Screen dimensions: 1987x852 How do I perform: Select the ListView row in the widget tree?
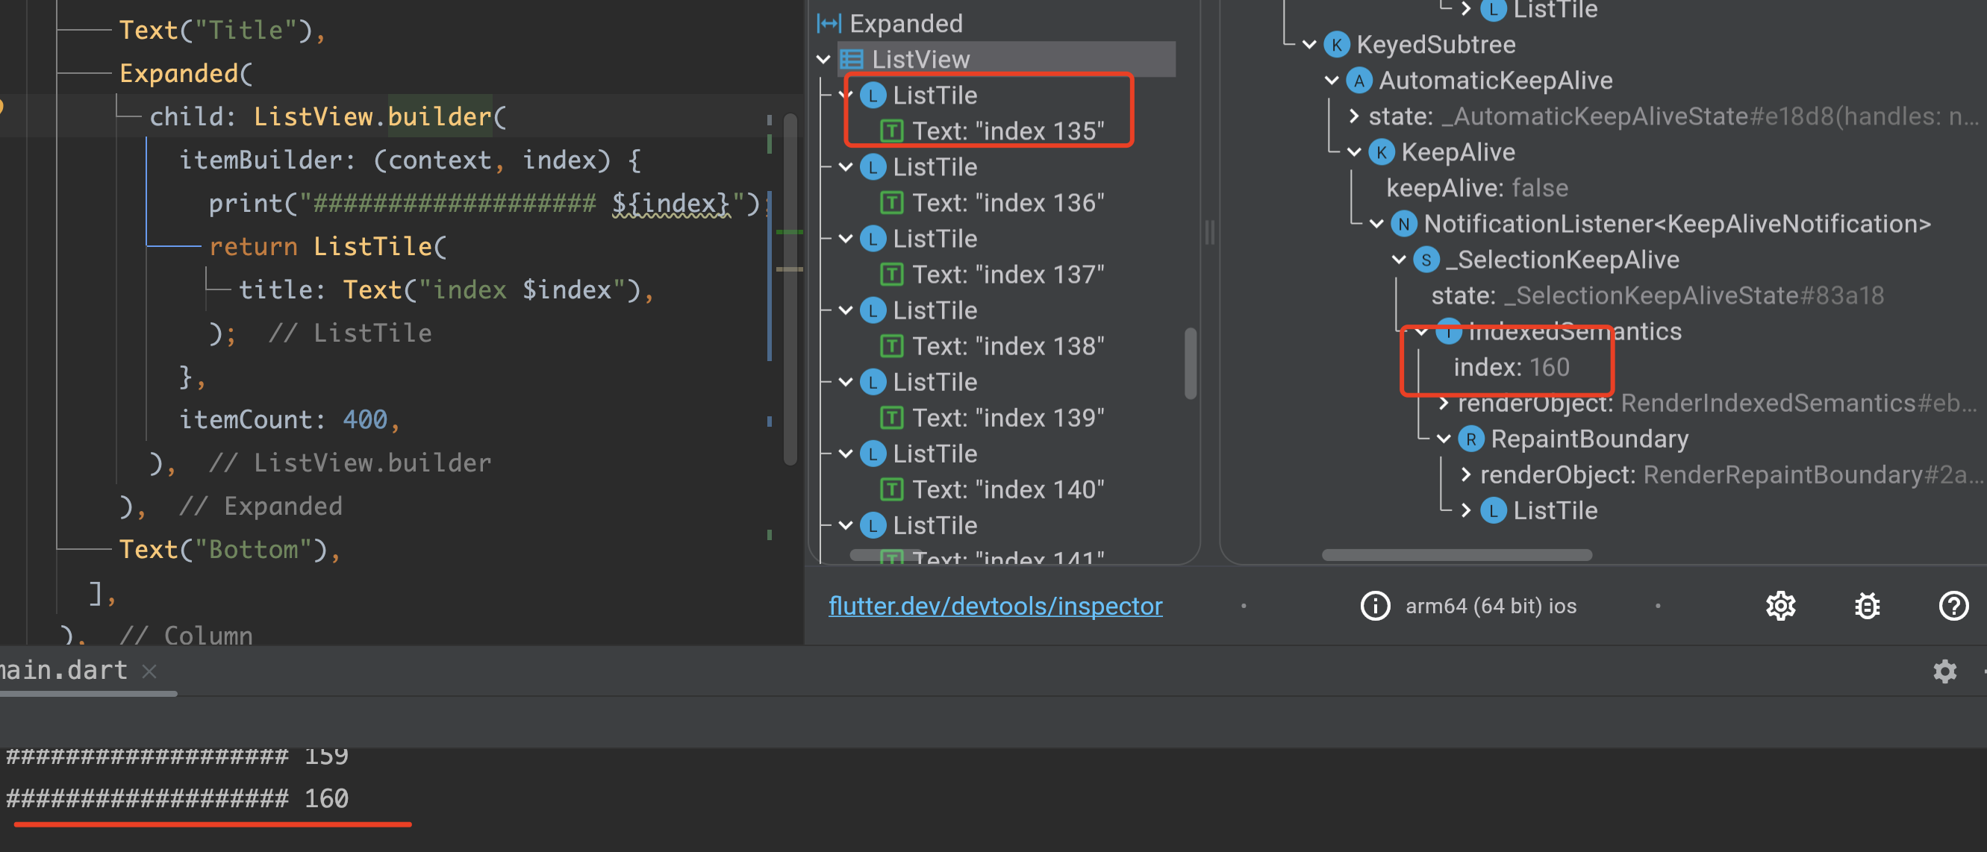[1008, 60]
